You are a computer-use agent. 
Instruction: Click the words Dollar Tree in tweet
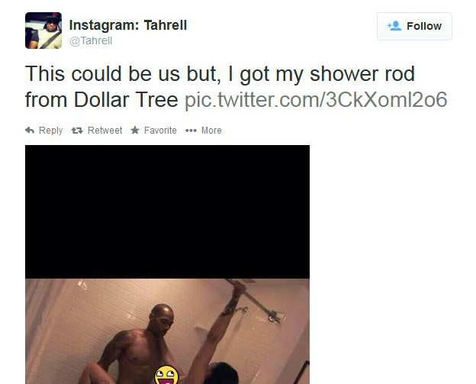[126, 99]
